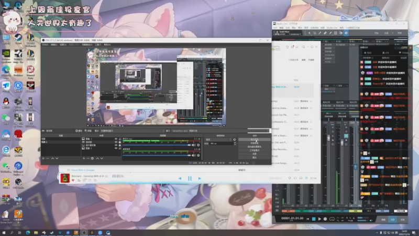Open Steam desktop shortcut
The image size is (419, 236).
18,39
